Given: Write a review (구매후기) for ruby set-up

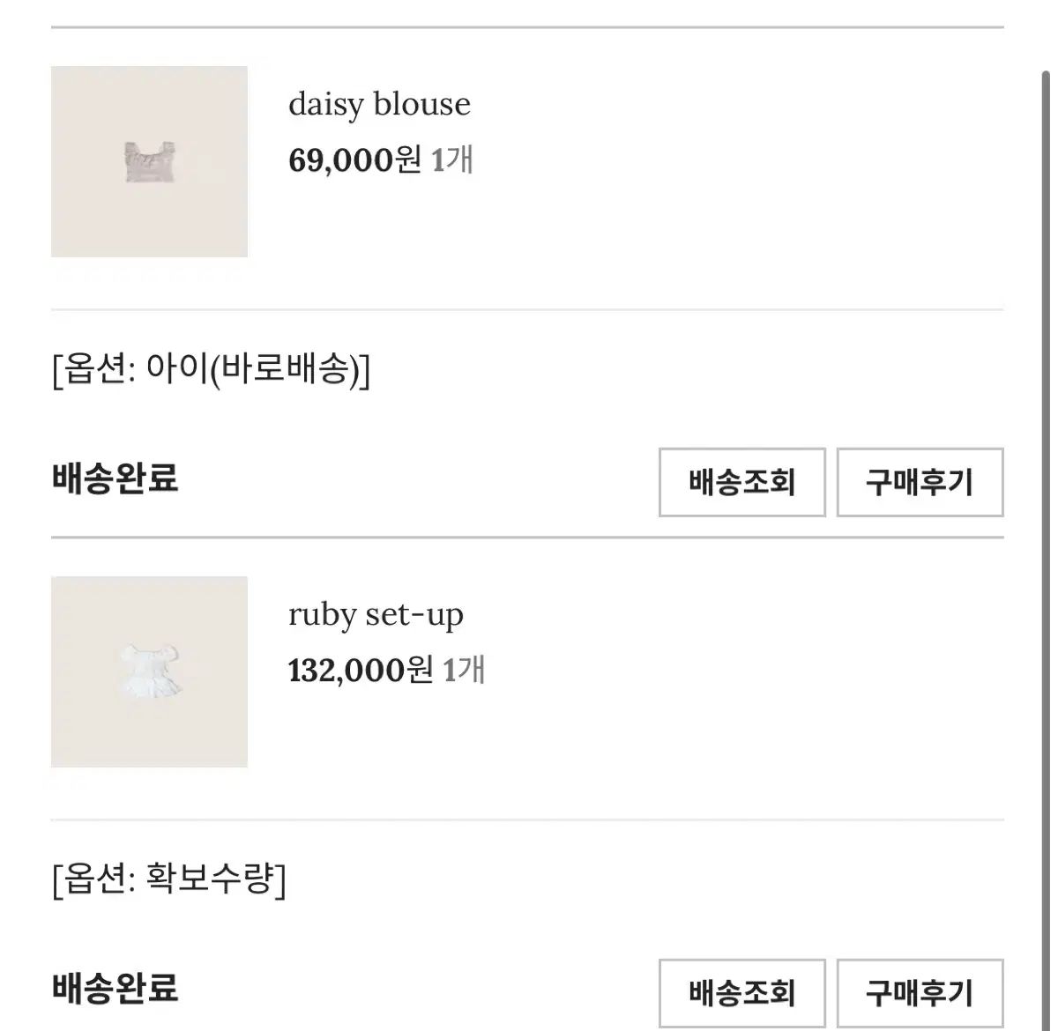Looking at the screenshot, I should coord(920,992).
